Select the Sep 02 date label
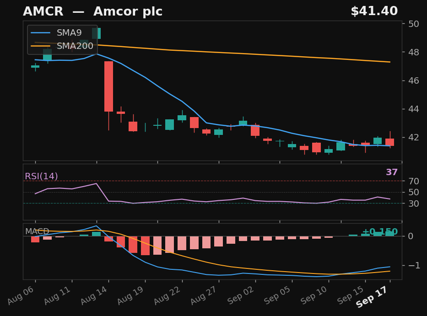This screenshot has height=316, width=427. (x=241, y=295)
